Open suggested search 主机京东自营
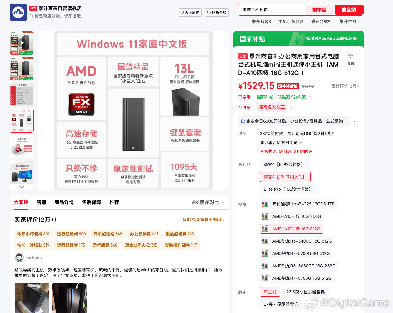The height and width of the screenshot is (313, 393). [x=291, y=22]
